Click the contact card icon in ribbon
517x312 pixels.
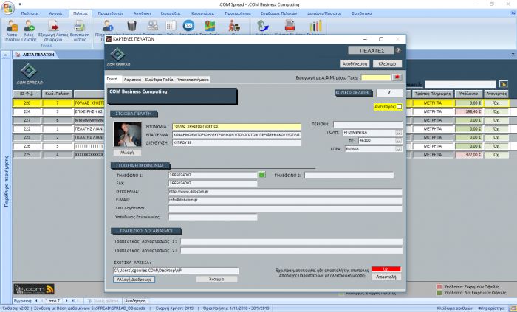tap(153, 26)
